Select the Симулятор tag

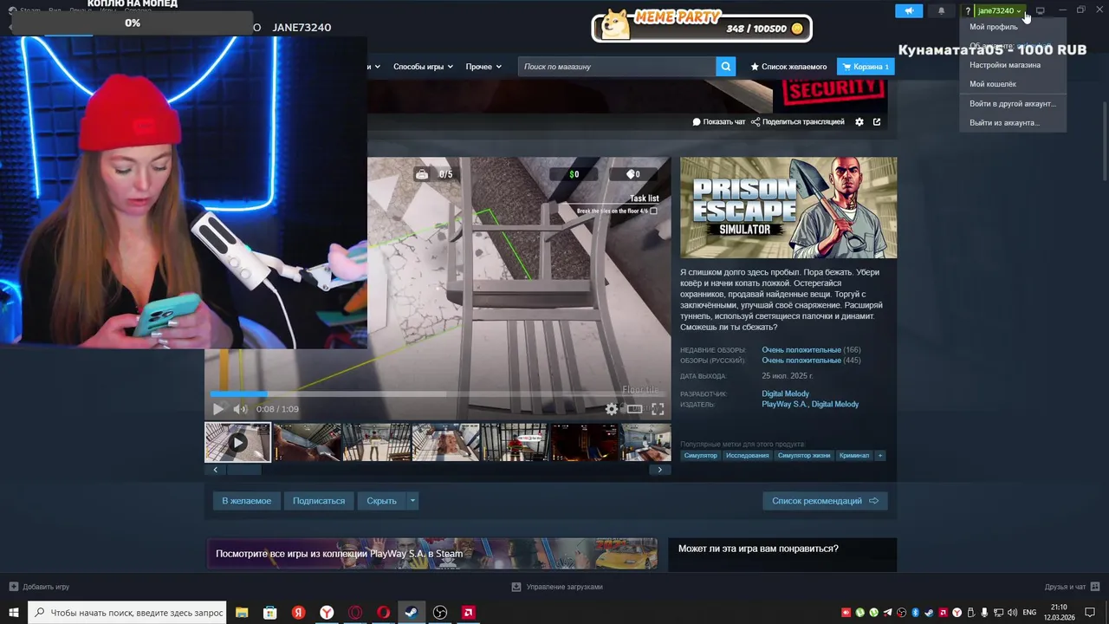pyautogui.click(x=700, y=456)
